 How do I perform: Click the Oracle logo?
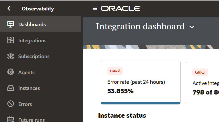[120, 8]
